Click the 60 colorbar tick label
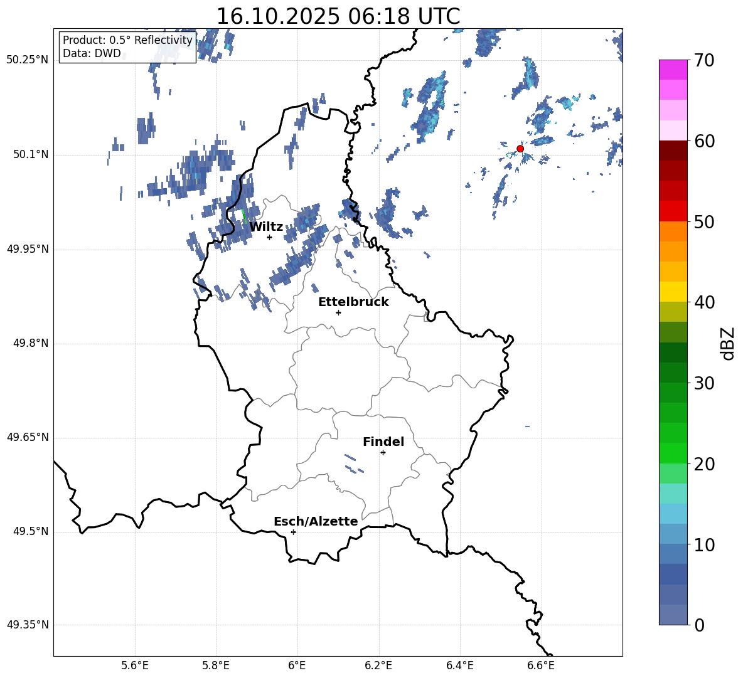 pyautogui.click(x=704, y=141)
